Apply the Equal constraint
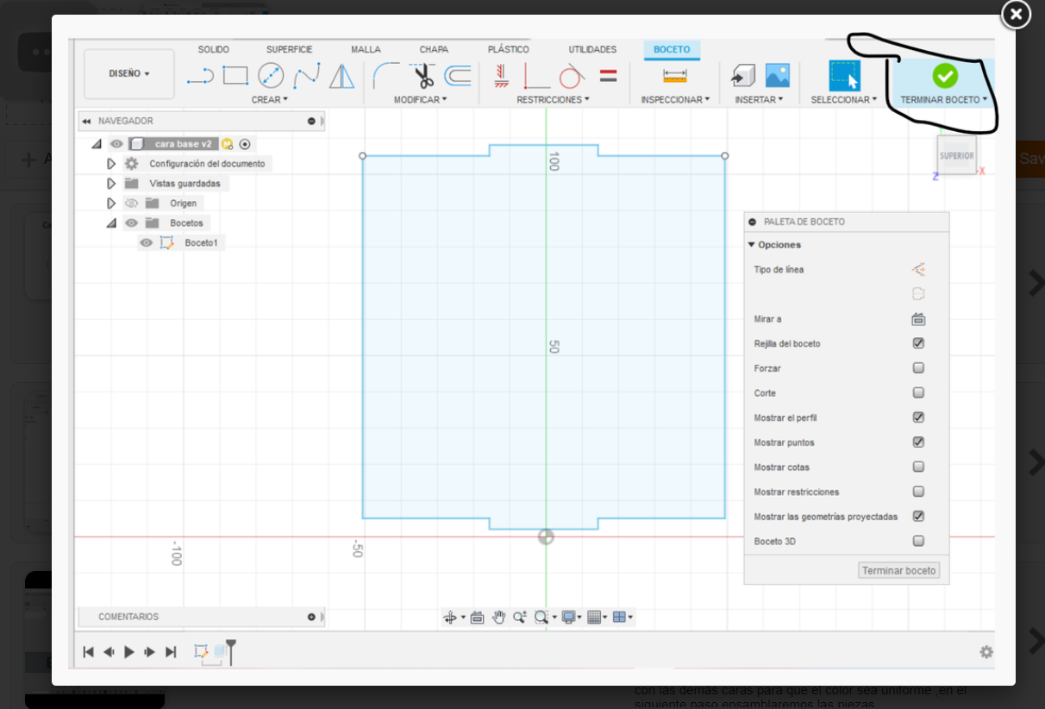Viewport: 1045px width, 709px height. click(608, 76)
